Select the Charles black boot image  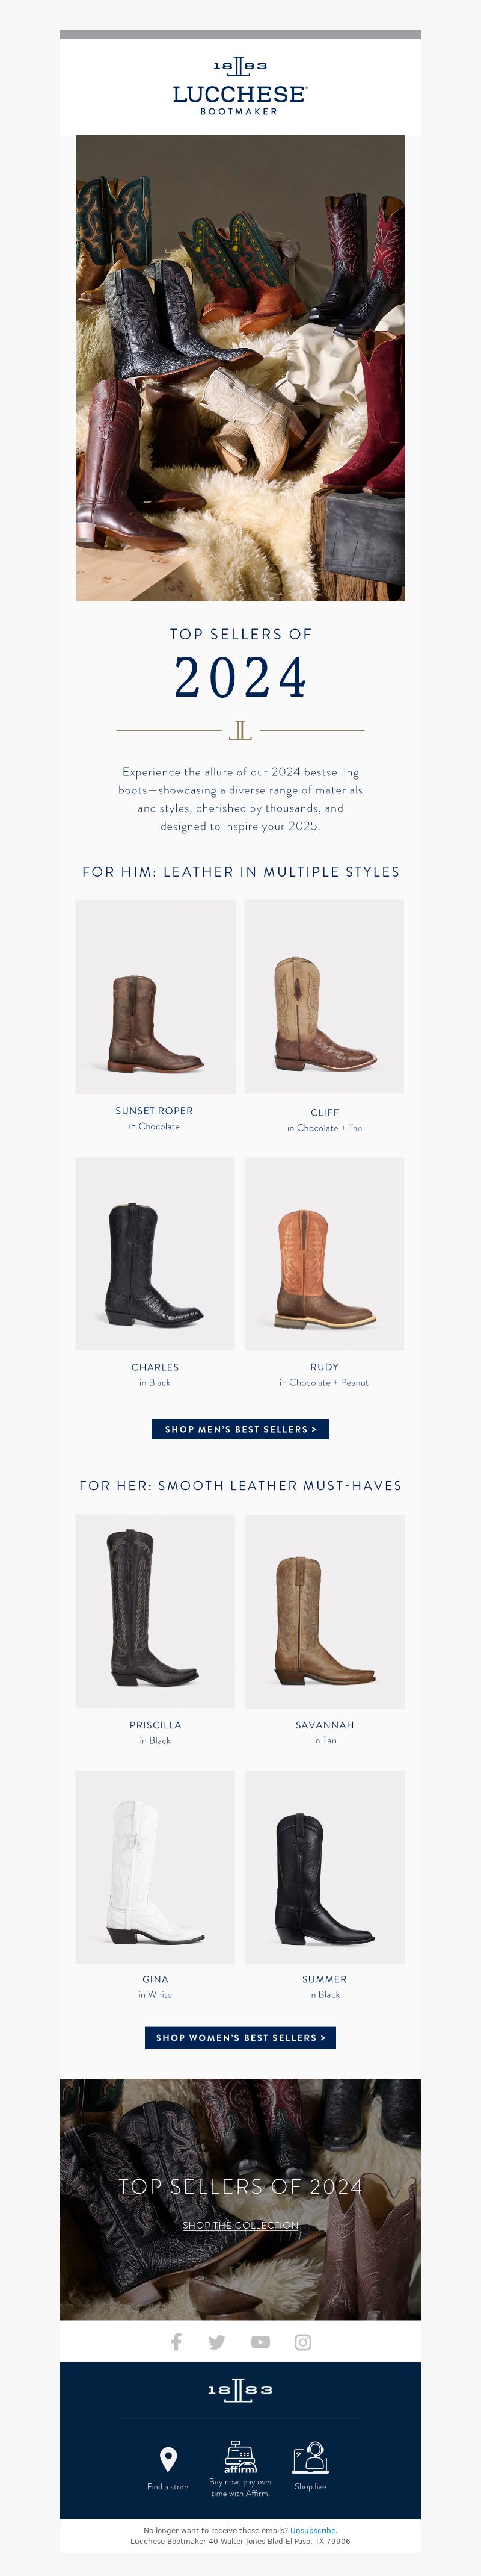click(x=156, y=1253)
